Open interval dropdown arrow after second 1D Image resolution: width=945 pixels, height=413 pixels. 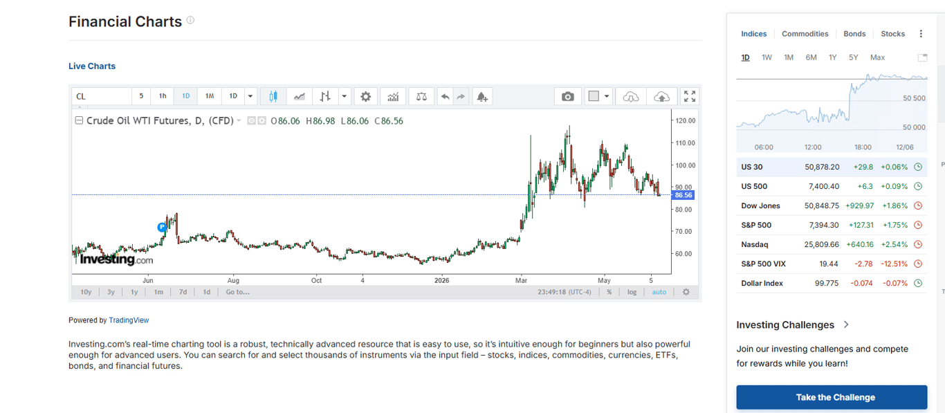250,96
